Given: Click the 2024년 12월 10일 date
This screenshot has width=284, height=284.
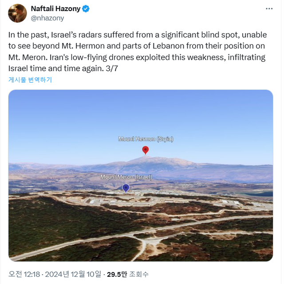Looking at the screenshot, I should [73, 274].
